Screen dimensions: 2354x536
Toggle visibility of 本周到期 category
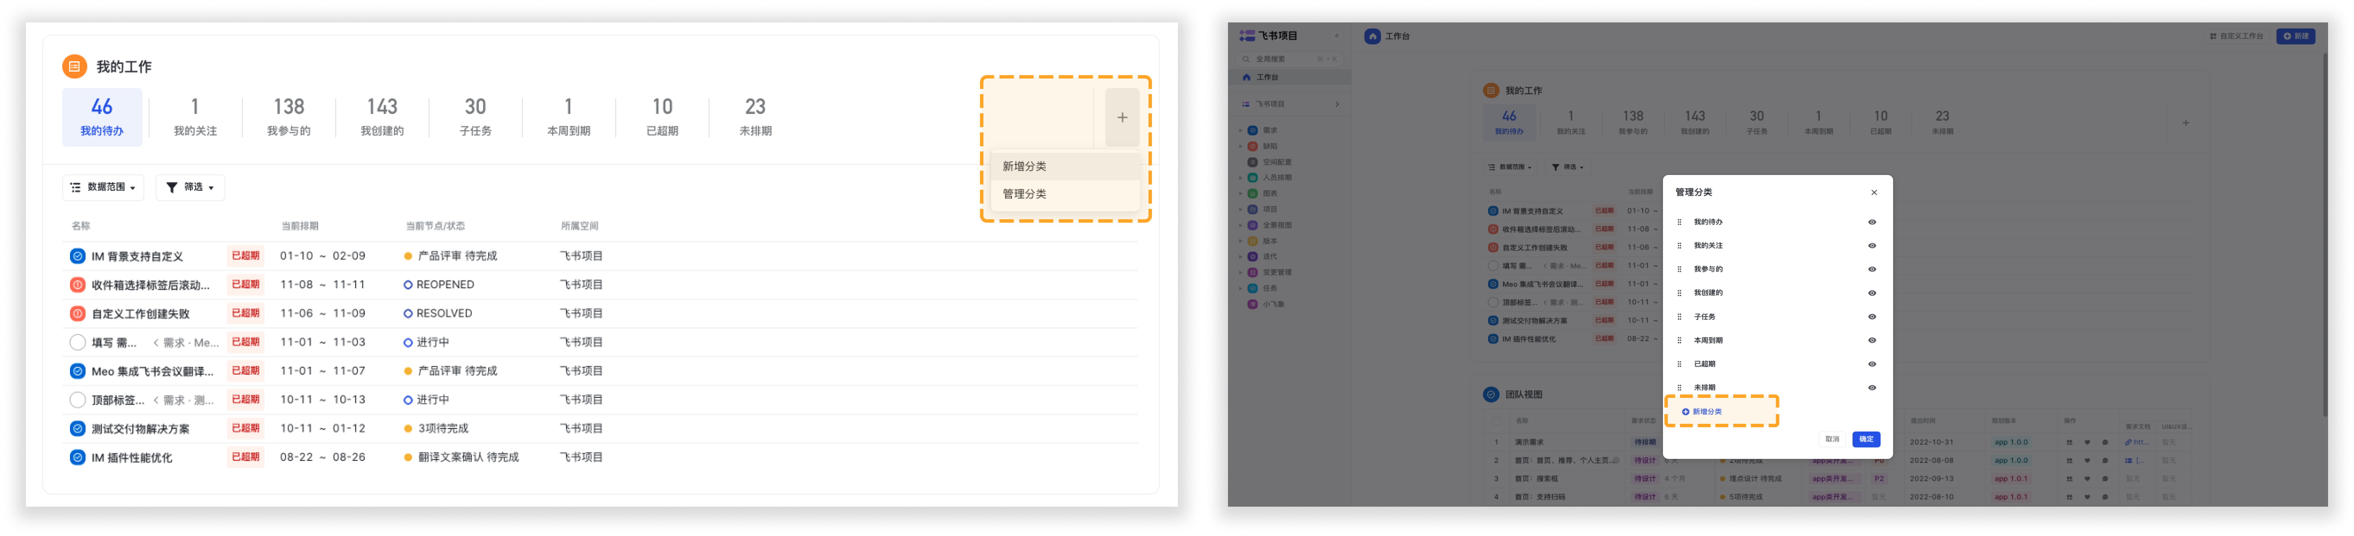coord(1871,341)
